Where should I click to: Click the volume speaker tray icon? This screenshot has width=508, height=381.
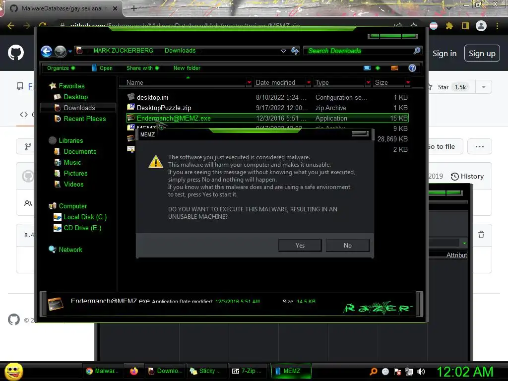pos(421,372)
